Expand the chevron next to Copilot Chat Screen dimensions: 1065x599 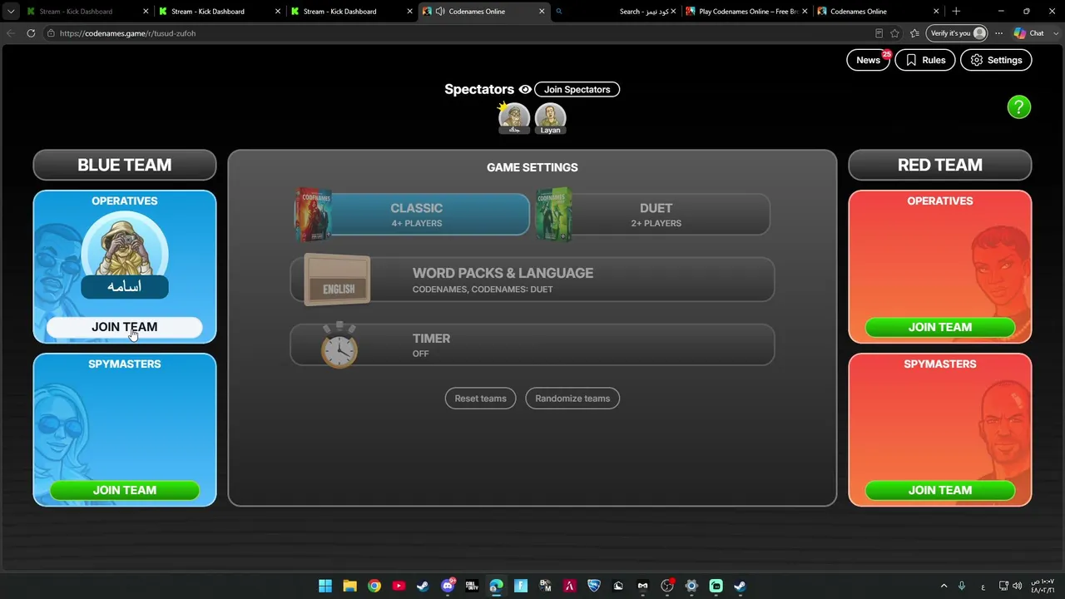[x=1055, y=33]
